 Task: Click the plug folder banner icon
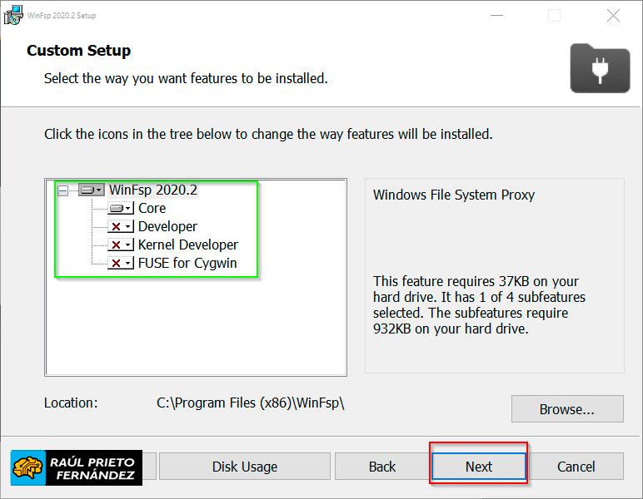600,68
